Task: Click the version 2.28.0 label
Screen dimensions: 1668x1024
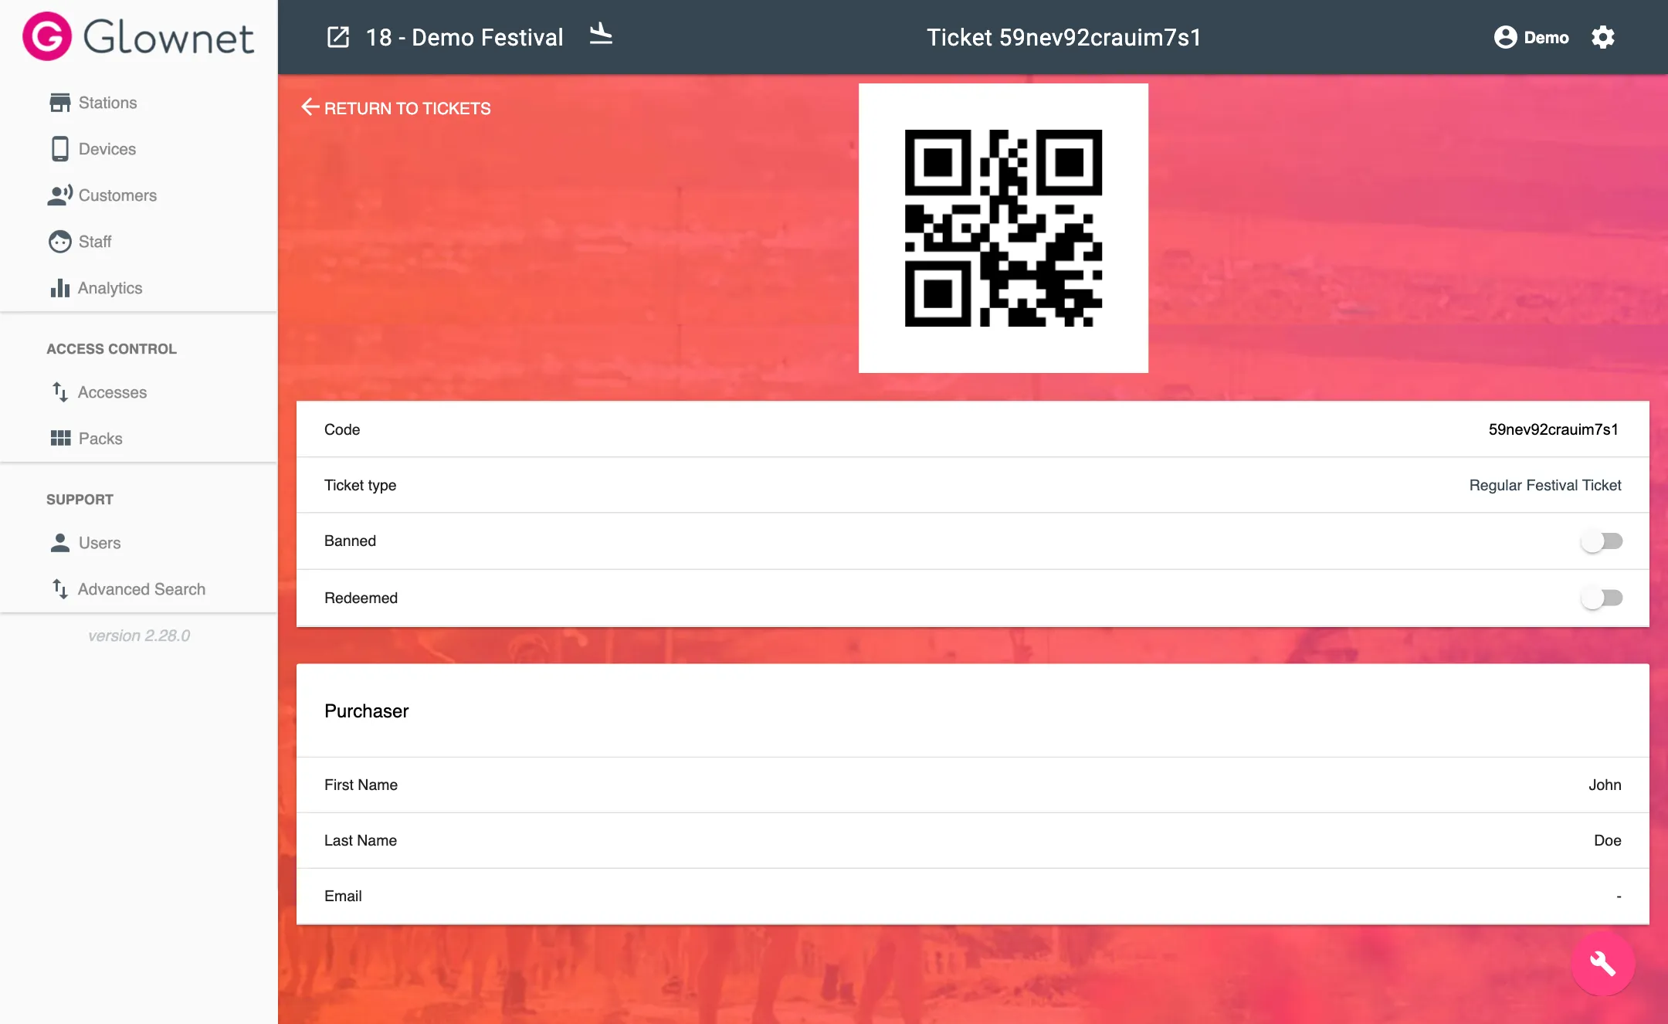Action: 139,636
